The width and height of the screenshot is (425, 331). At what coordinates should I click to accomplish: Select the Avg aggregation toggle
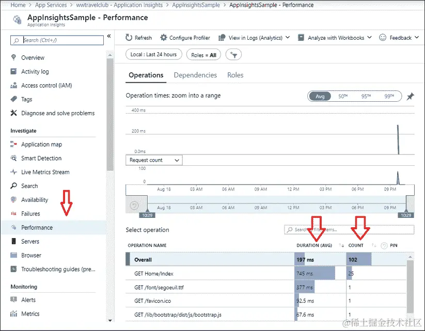tap(320, 96)
